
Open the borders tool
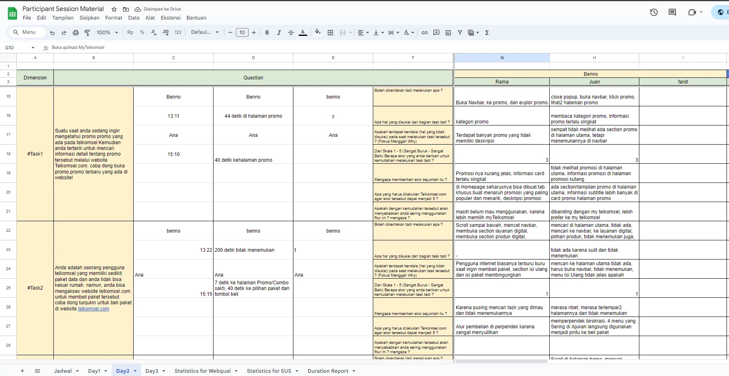coord(330,33)
